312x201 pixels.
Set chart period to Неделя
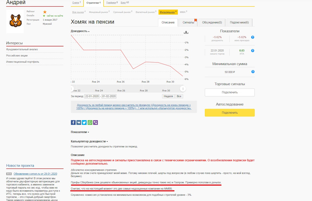[168, 96]
